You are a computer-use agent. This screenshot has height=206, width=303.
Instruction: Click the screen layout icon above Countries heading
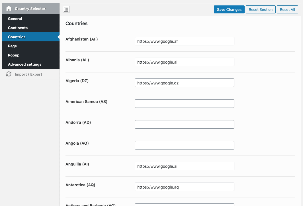(x=66, y=9)
